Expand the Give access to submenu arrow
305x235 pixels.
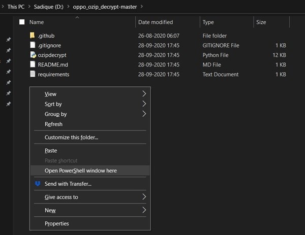pyautogui.click(x=144, y=197)
